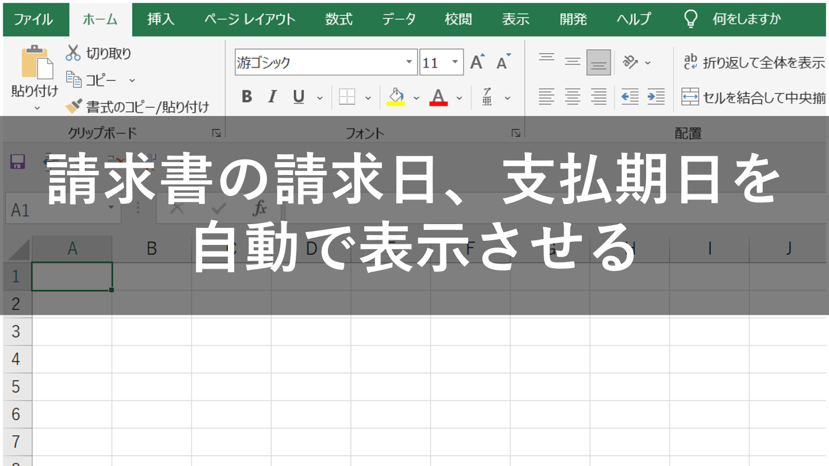Click the lightbulb Tell Me icon
The image size is (829, 466).
[691, 19]
